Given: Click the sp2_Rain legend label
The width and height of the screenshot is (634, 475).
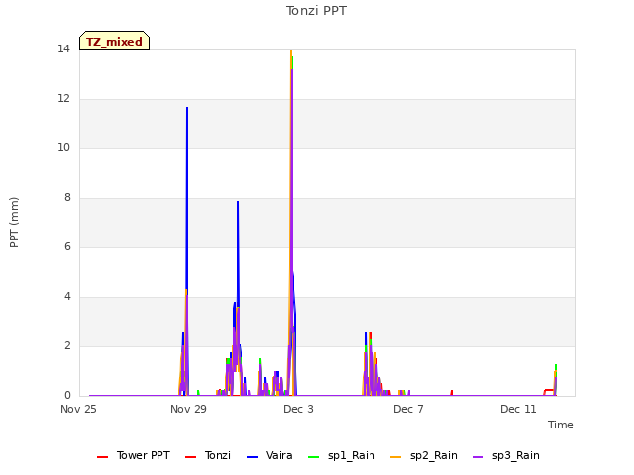Looking at the screenshot, I should (x=434, y=455).
